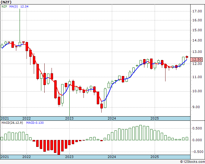
Task: Click the 16.00 price axis label
Action: 197,20
